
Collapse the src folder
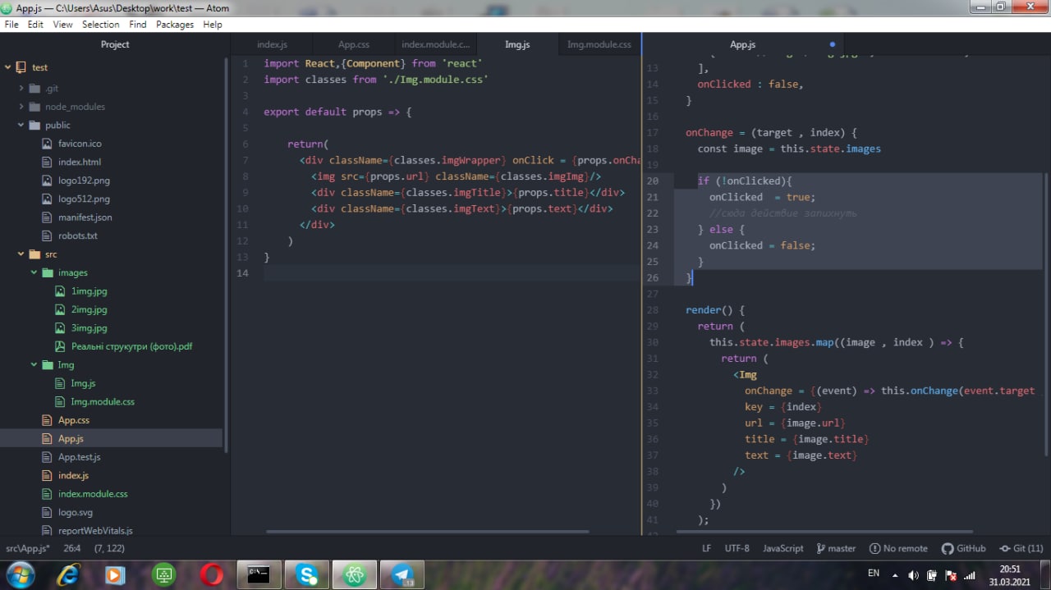(21, 254)
